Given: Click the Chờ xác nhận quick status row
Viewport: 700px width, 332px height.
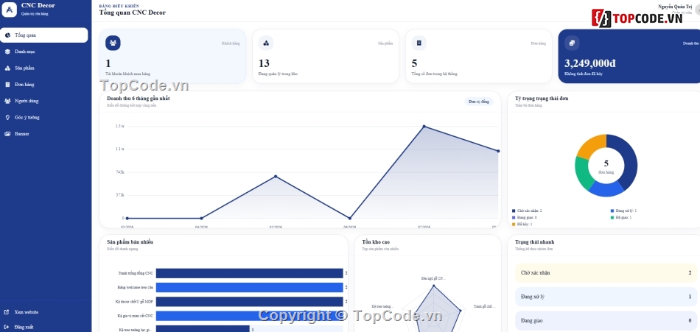Looking at the screenshot, I should tap(606, 272).
